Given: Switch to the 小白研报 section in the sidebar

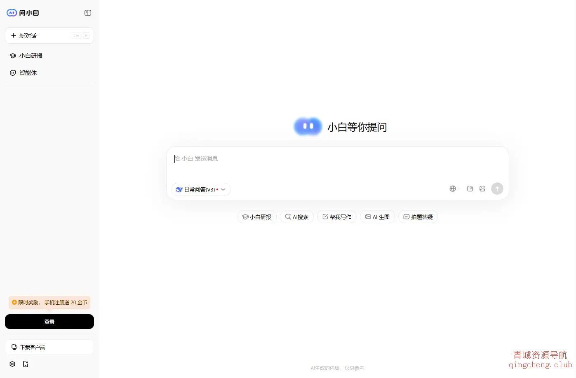Looking at the screenshot, I should coord(31,56).
